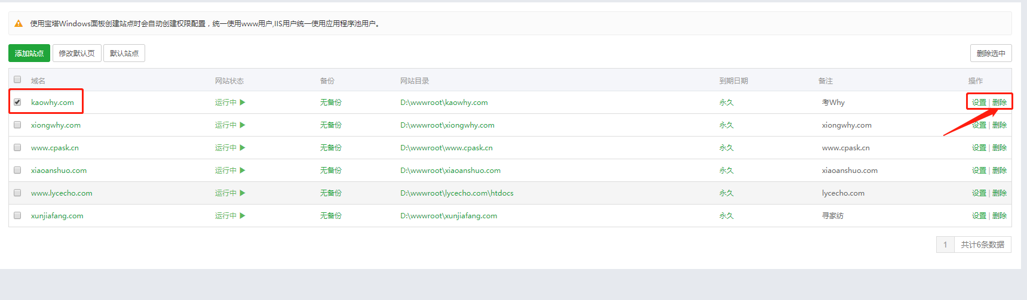Screen dimensions: 1027x300
Task: Click the kaowhy.com domain link
Action: point(53,103)
